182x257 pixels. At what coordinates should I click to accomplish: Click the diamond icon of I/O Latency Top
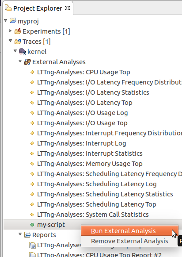click(x=32, y=103)
